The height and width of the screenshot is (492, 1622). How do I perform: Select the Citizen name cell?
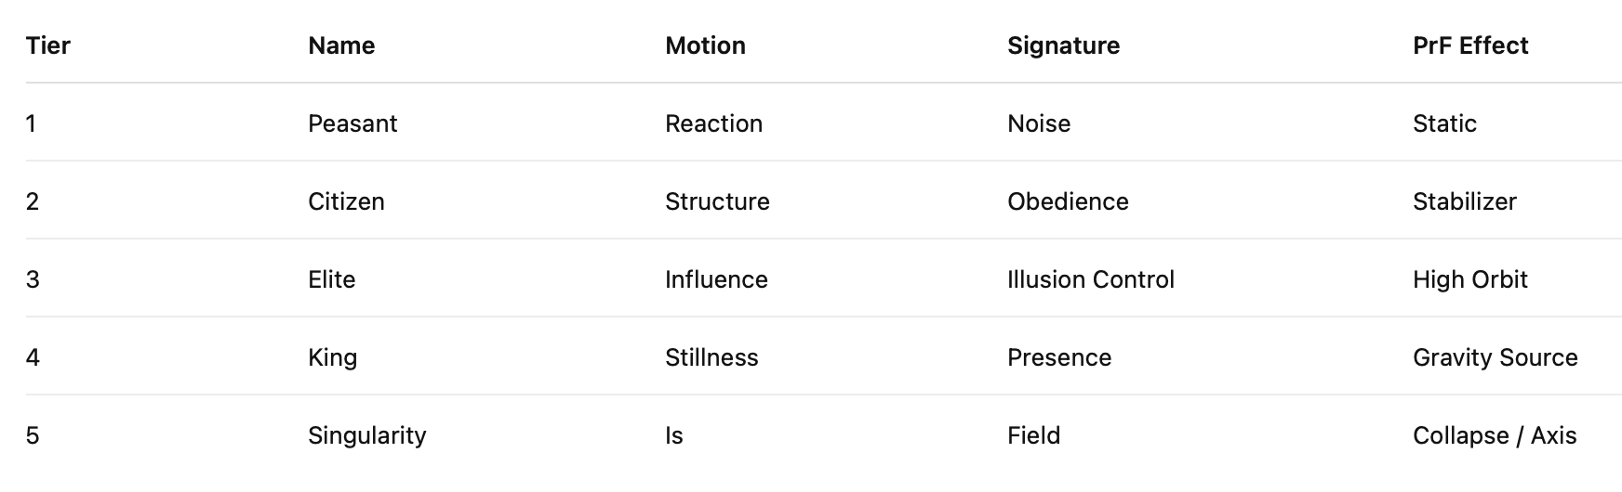(x=346, y=201)
